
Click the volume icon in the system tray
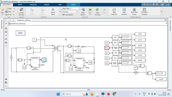click(152, 94)
